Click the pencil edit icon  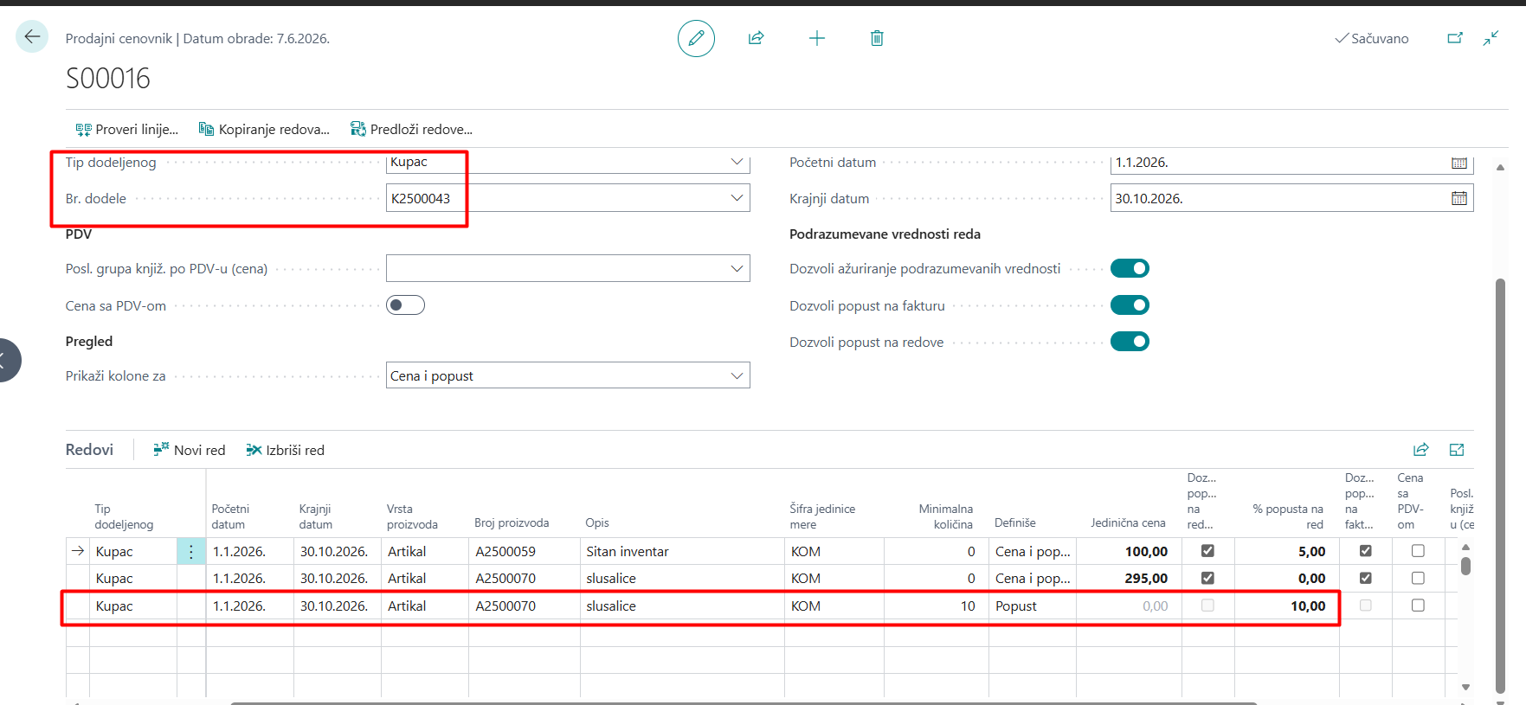pyautogui.click(x=696, y=38)
